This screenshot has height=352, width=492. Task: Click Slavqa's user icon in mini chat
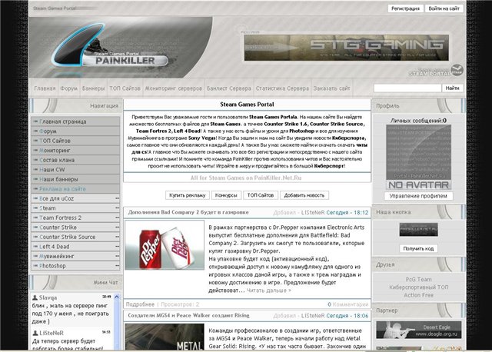click(x=35, y=297)
